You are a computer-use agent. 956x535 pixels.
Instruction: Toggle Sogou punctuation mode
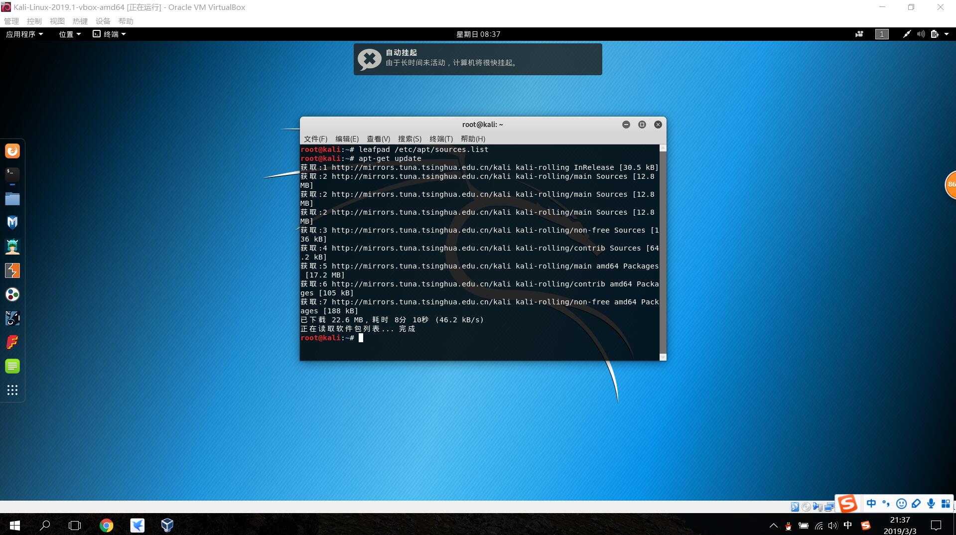point(886,504)
